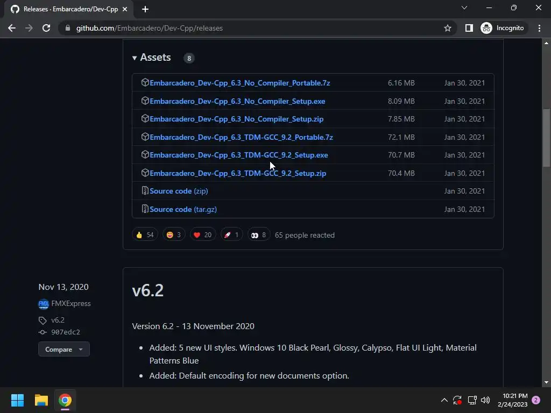Download Embarcadero_Dev-Cpp_6.3_TDM-GCC_9.2_Portable.7z

[x=241, y=137]
